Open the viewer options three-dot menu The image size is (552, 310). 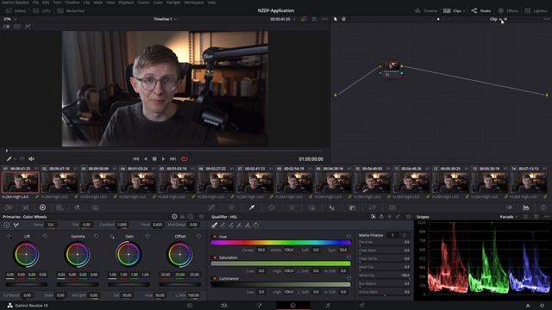[324, 19]
